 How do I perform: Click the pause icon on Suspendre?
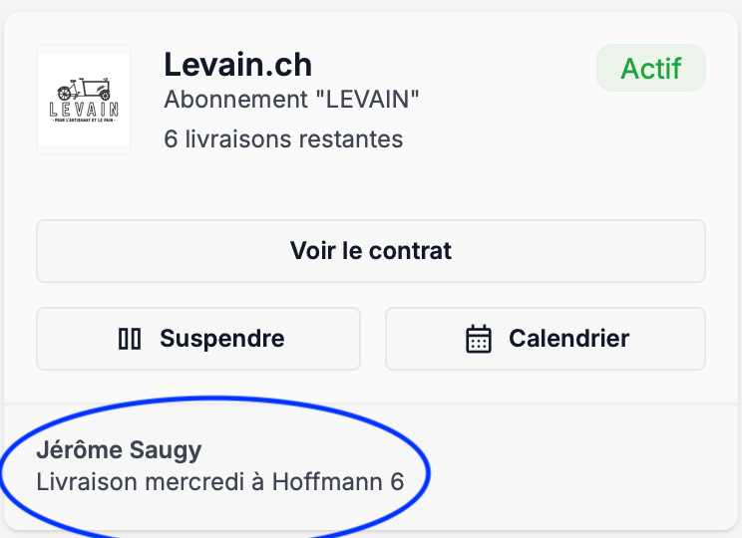[x=130, y=339]
